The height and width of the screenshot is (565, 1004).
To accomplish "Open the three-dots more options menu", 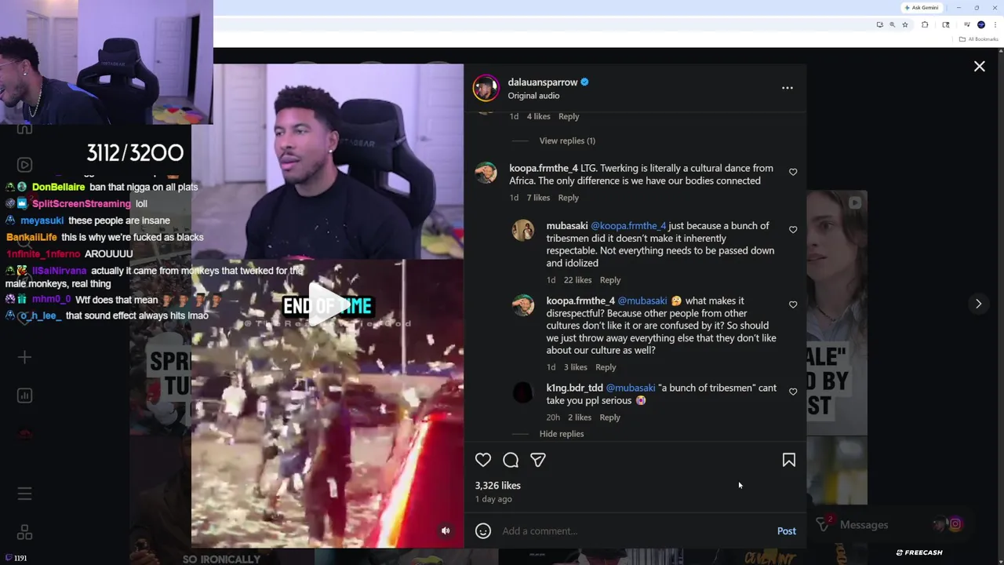I will point(788,88).
